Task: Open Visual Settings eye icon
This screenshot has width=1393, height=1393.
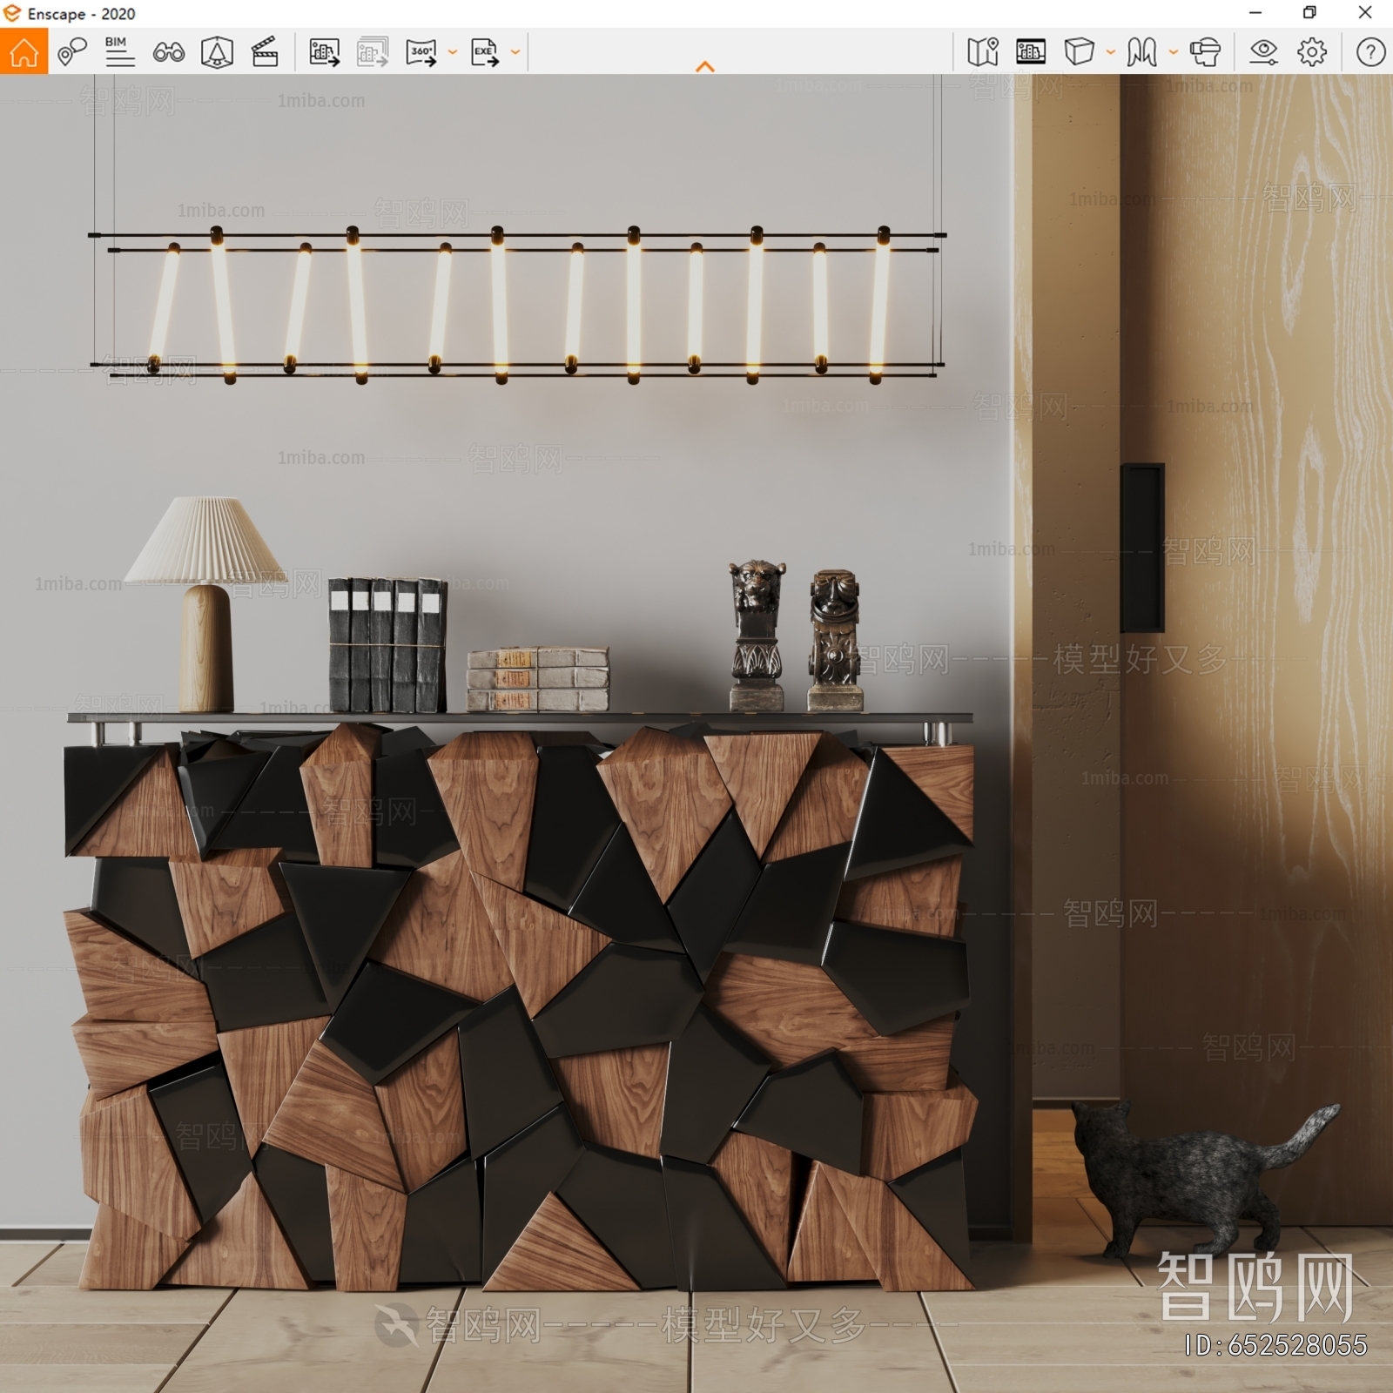Action: coord(1263,52)
